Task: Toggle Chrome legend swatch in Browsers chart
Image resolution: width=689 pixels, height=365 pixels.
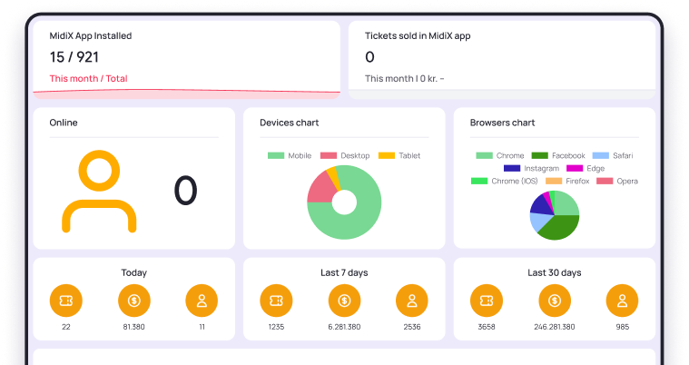Action: coord(484,155)
